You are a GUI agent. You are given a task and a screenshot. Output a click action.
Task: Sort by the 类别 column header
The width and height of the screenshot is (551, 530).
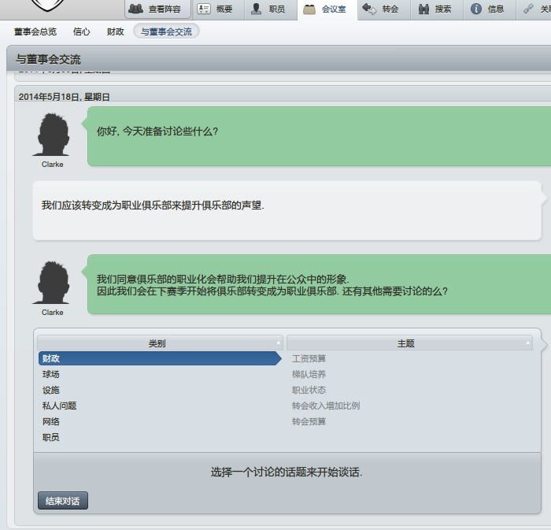[x=160, y=343]
